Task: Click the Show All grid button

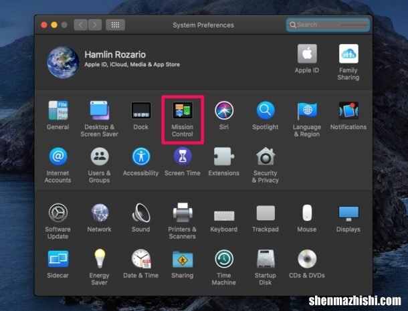Action: click(115, 25)
